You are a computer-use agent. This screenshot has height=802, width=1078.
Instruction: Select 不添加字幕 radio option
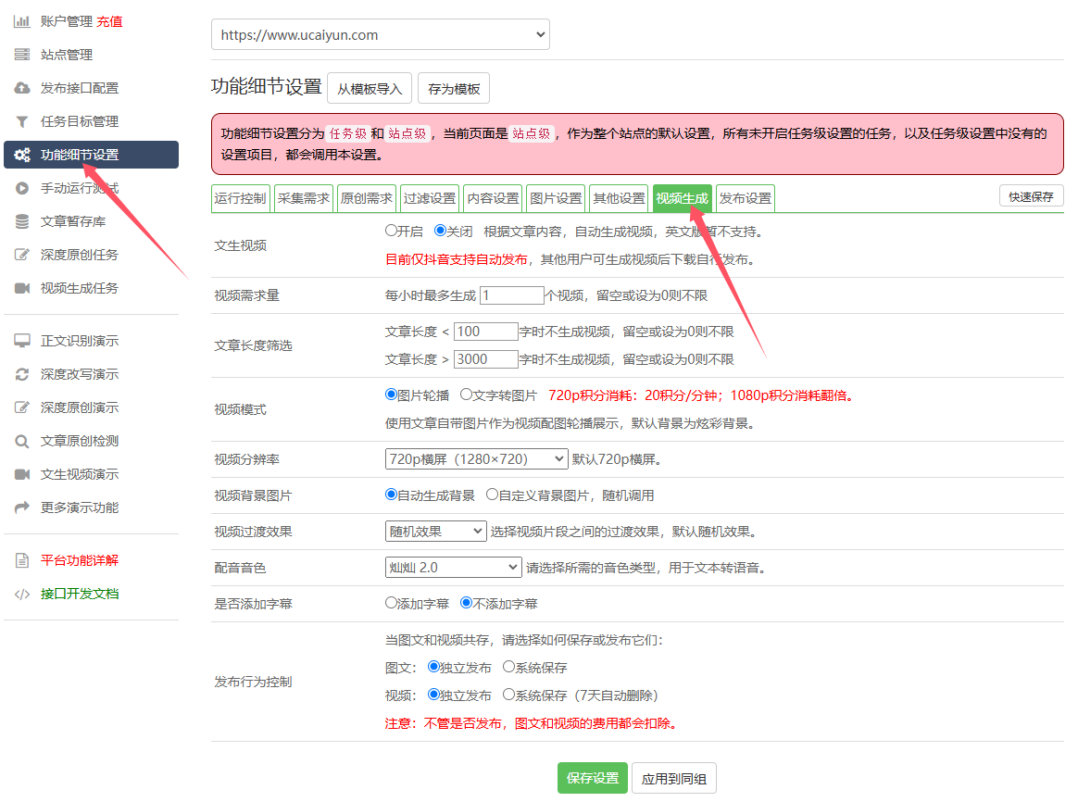point(466,603)
